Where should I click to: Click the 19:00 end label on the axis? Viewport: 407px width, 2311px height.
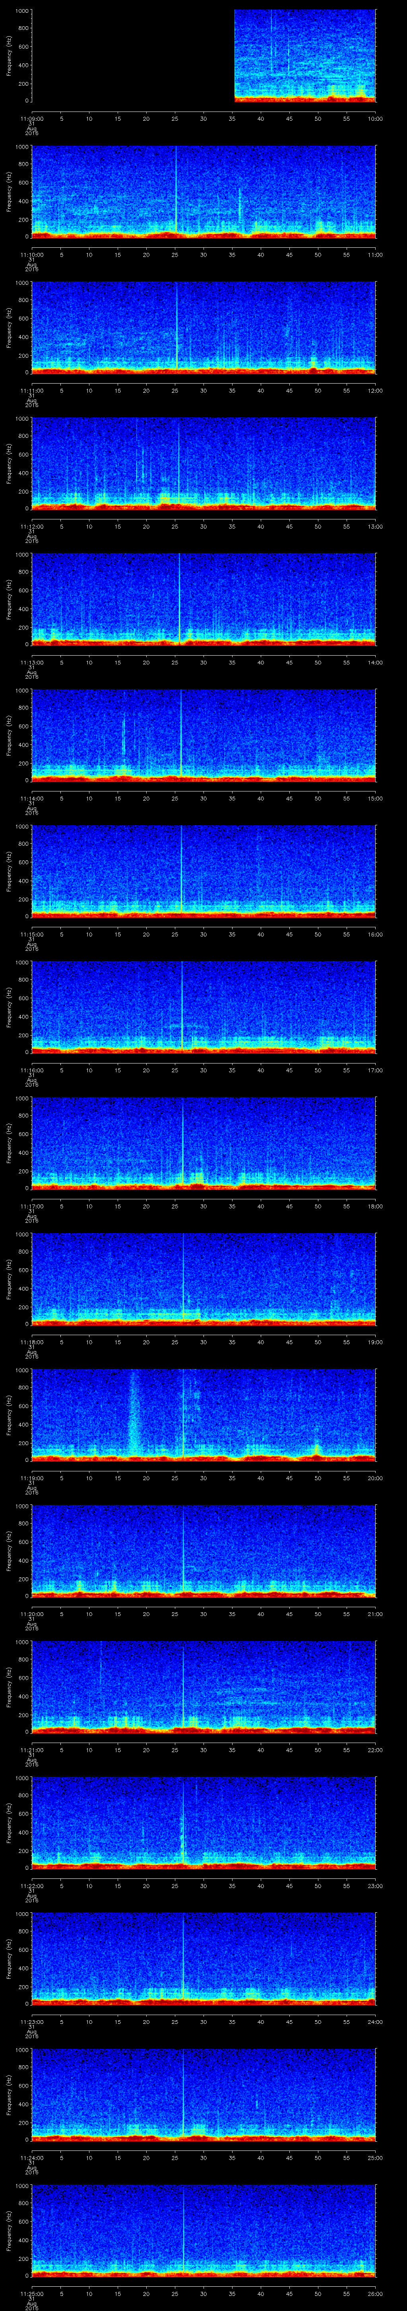(x=375, y=1341)
